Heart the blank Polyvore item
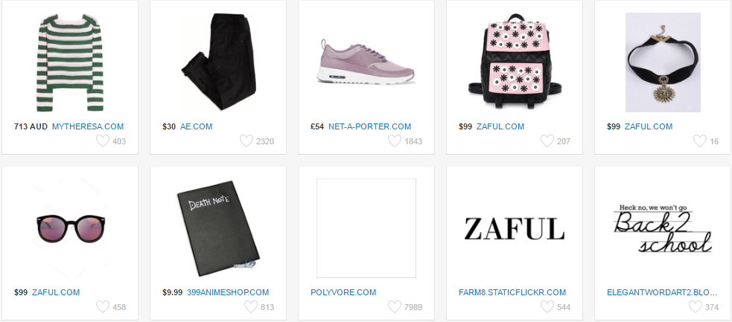 tap(395, 306)
